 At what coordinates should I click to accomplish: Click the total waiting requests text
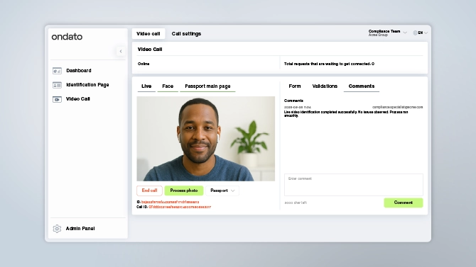coord(329,64)
